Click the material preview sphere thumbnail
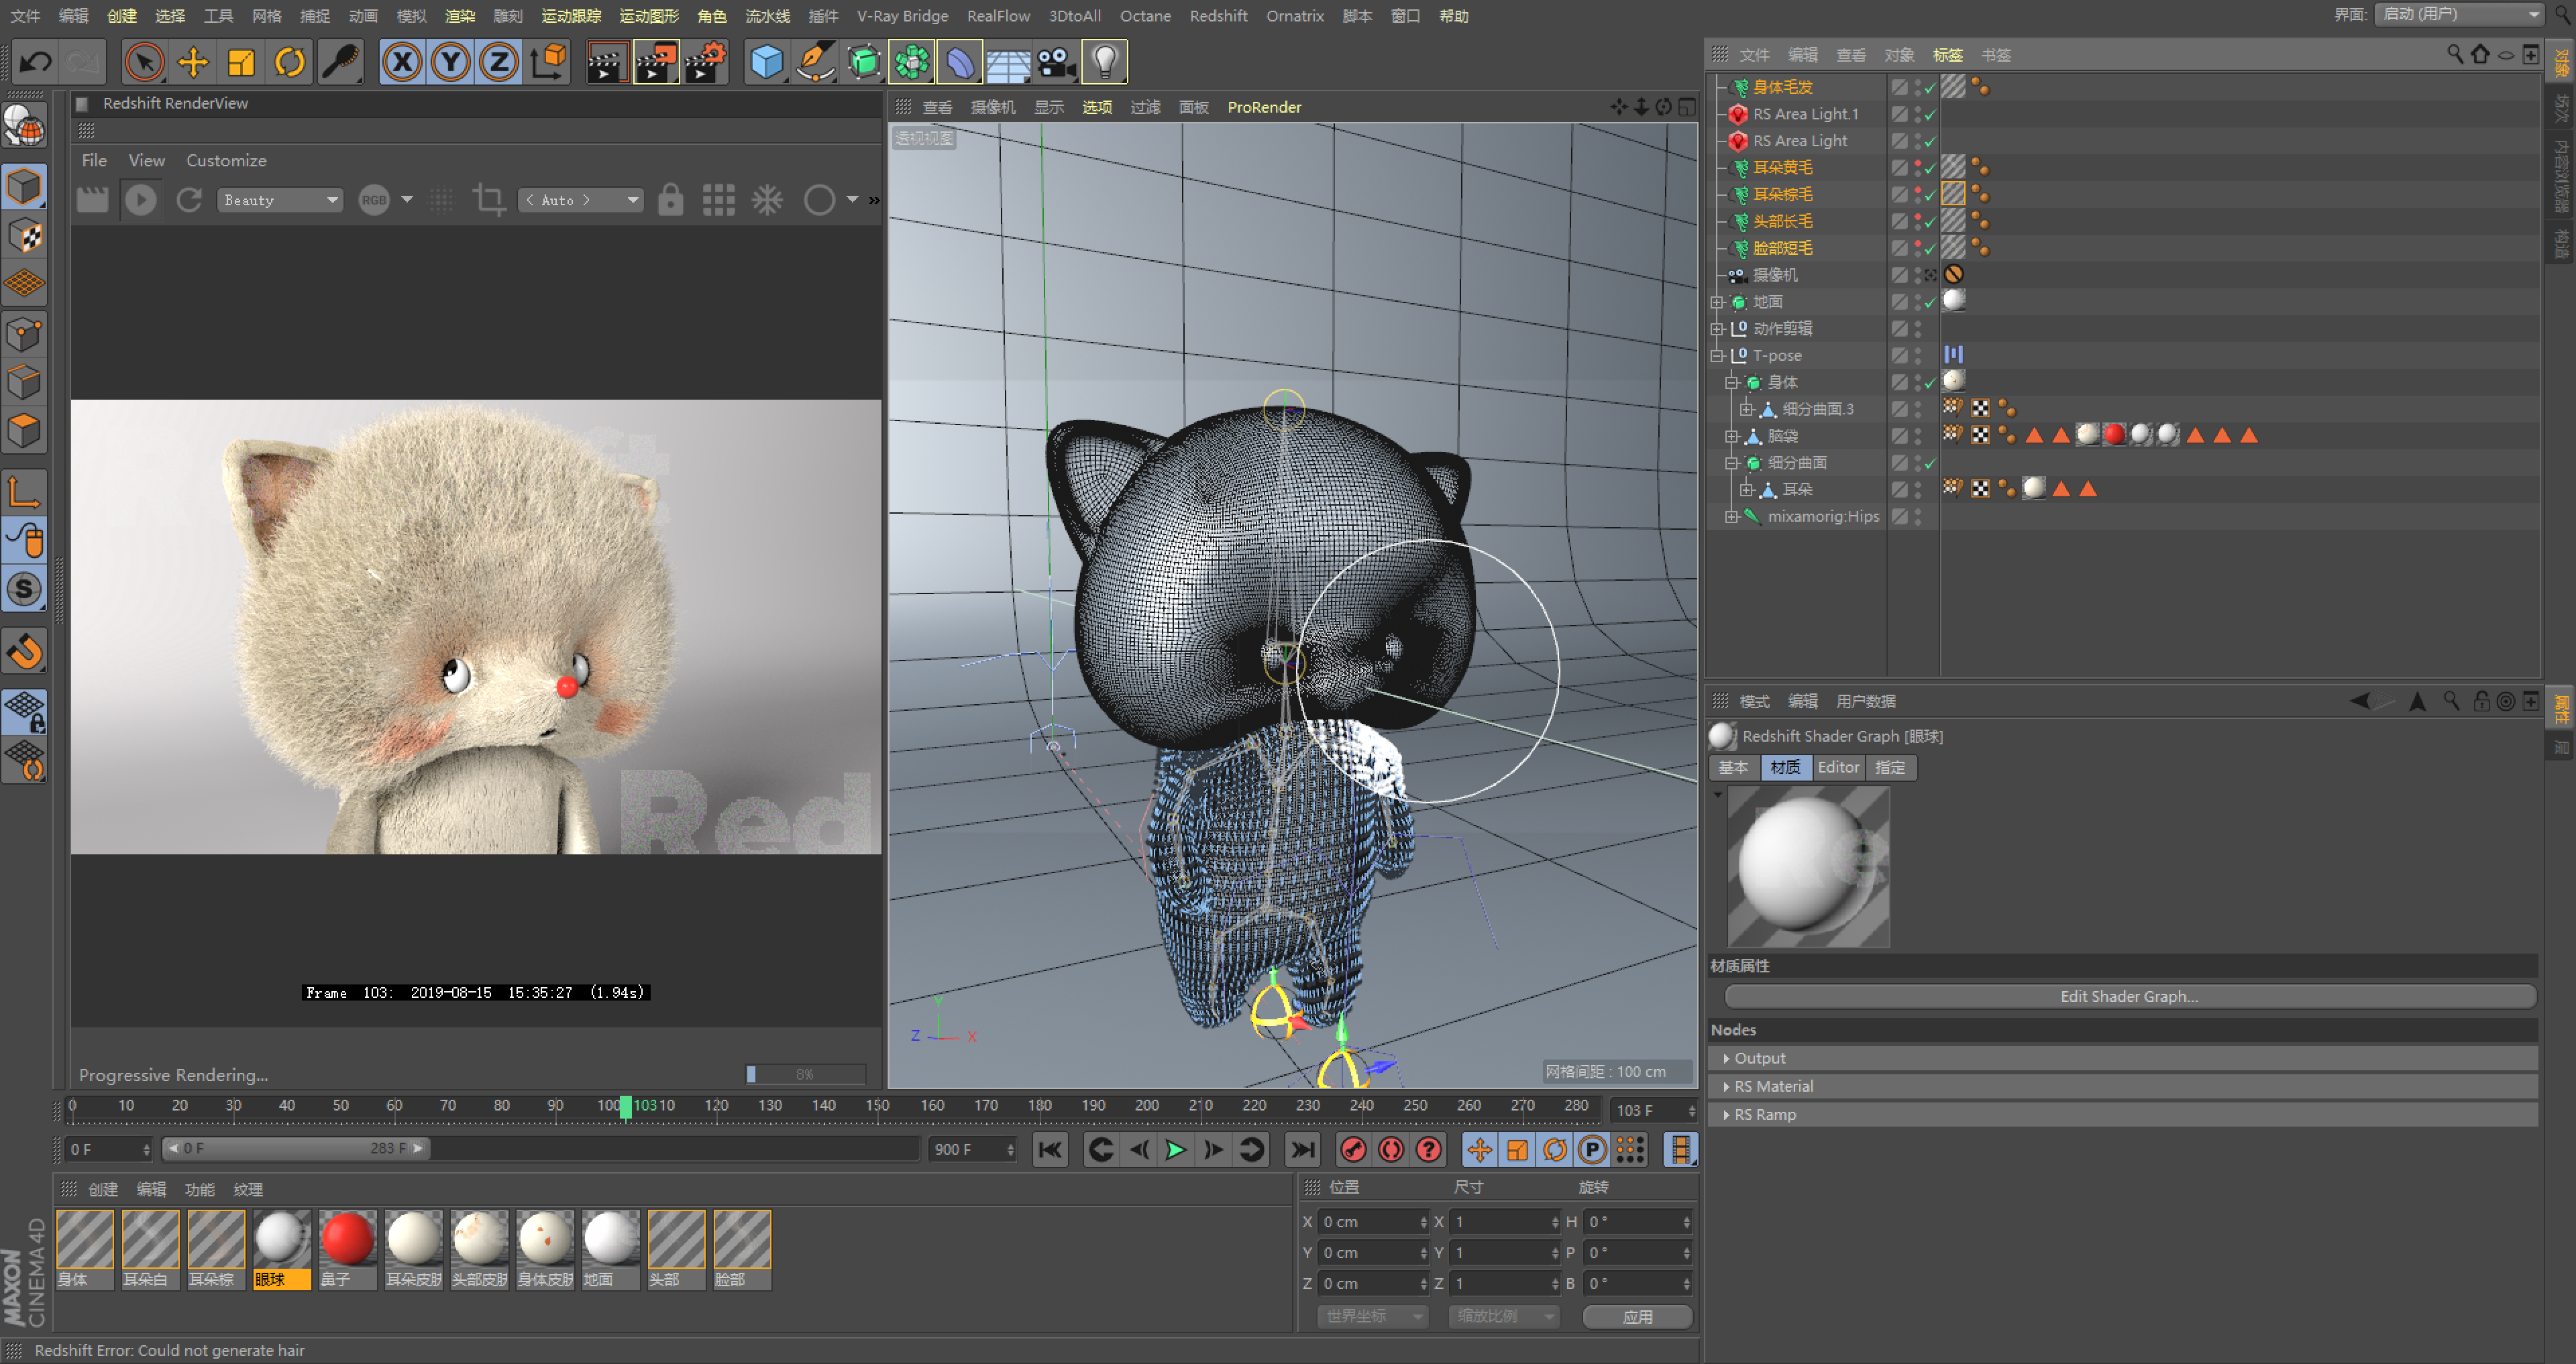Image resolution: width=2576 pixels, height=1364 pixels. pyautogui.click(x=1808, y=866)
